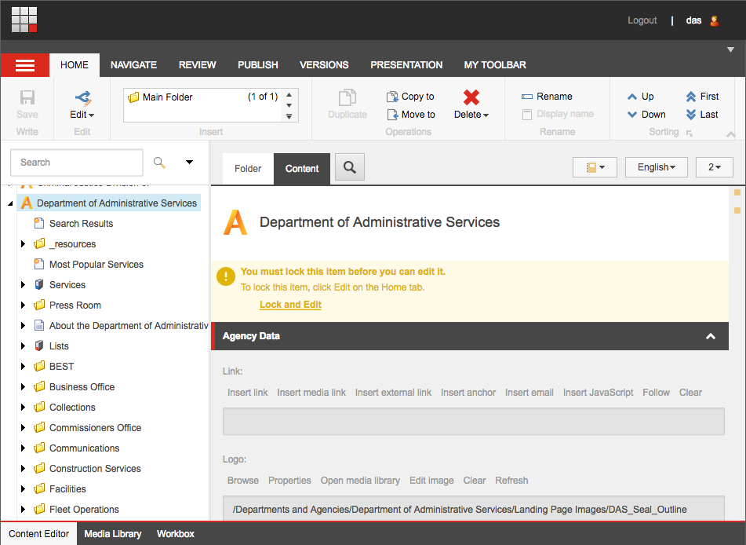Click the Move to icon
Screen dimensions: 746x545
pyautogui.click(x=392, y=115)
